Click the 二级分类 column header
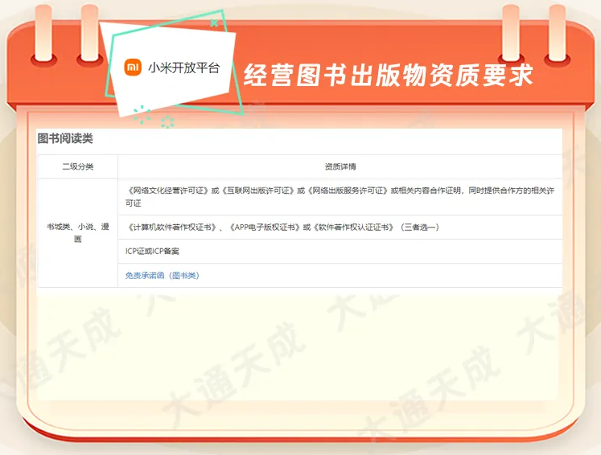The height and width of the screenshot is (455, 601). 78,166
